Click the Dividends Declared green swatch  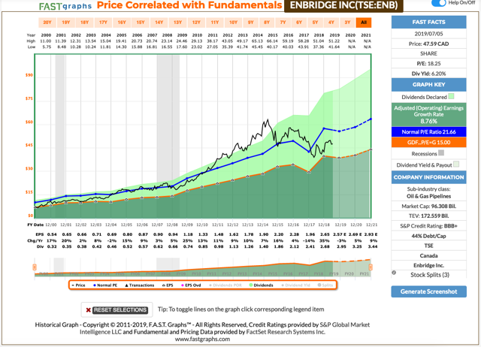tap(451, 97)
